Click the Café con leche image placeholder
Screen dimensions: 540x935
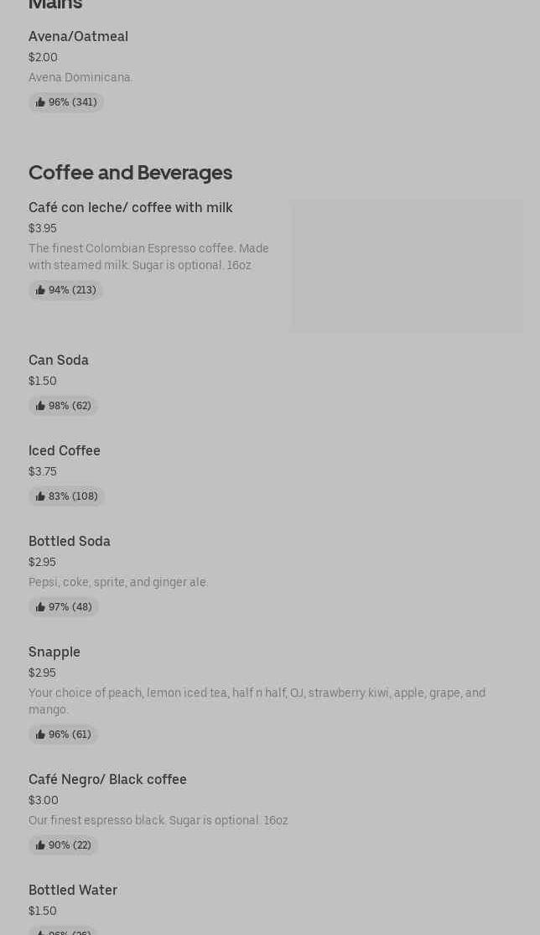tap(407, 265)
